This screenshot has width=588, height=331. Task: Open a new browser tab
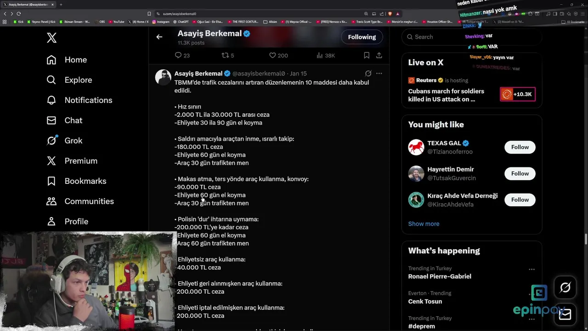(x=61, y=5)
